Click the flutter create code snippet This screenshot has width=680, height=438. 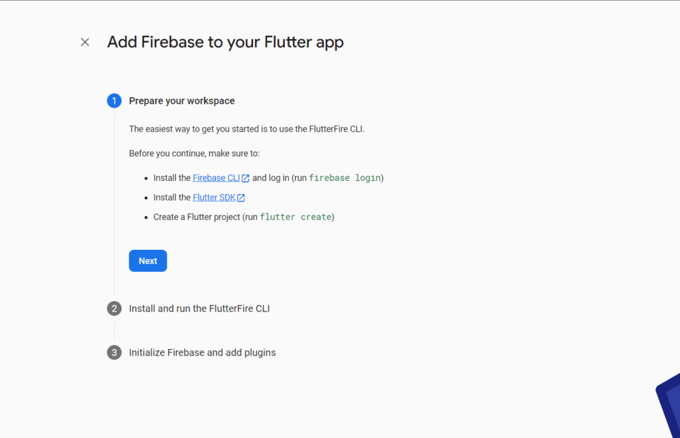296,217
